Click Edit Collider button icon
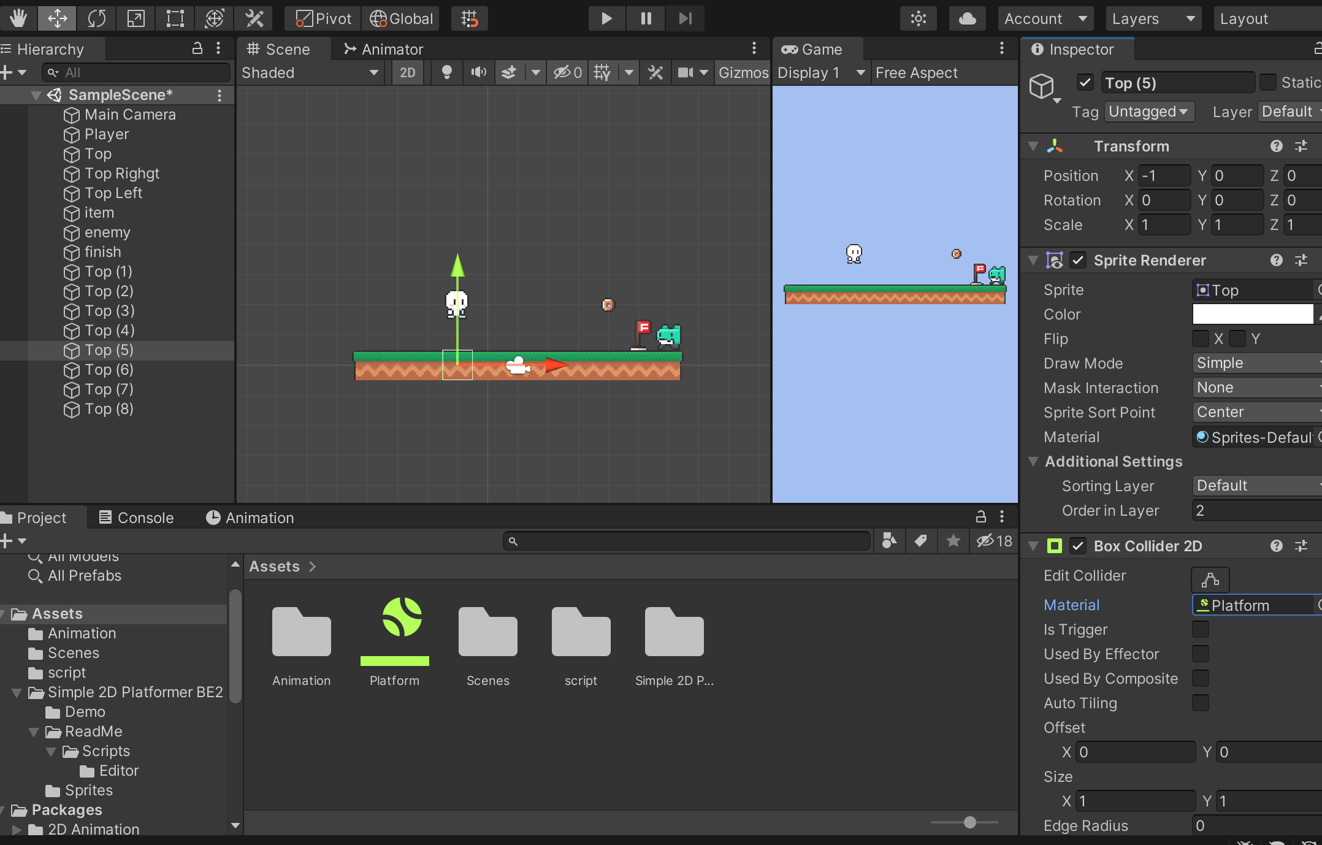Viewport: 1322px width, 845px height. [x=1210, y=579]
